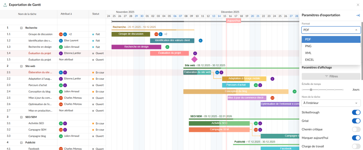Disable the Strikethrough toggle
The image size is (363, 150).
(356, 112)
